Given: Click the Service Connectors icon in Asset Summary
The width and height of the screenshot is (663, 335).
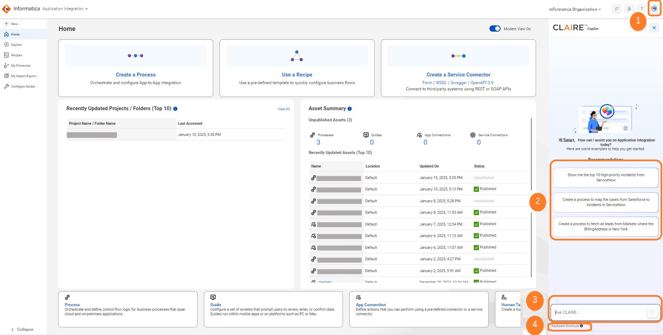Looking at the screenshot, I should [473, 135].
